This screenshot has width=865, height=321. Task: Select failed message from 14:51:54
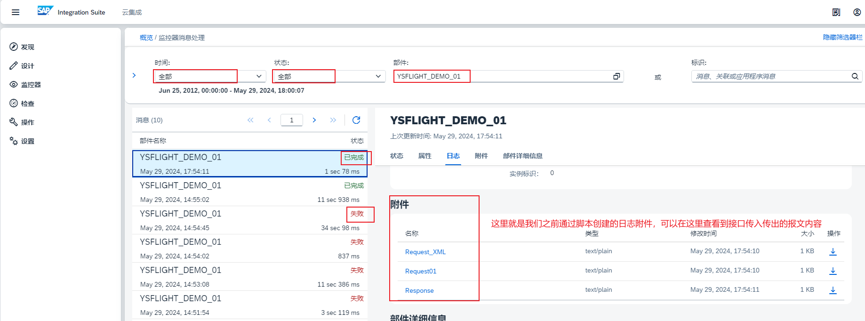pos(250,305)
